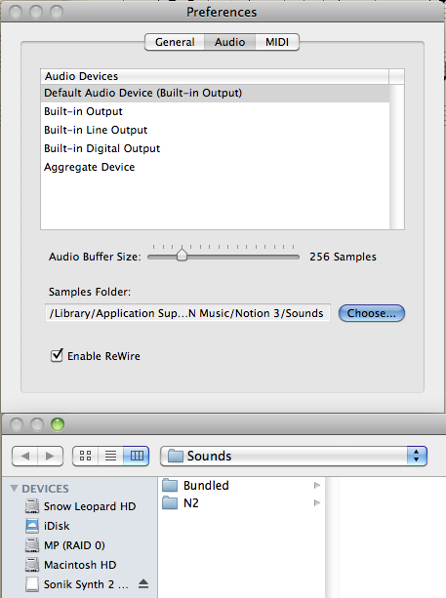
Task: Go forward in the file browser
Action: pos(51,457)
